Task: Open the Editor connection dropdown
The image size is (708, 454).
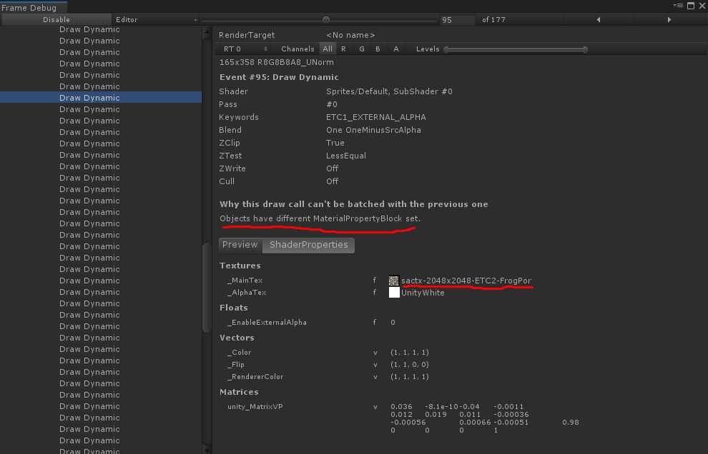Action: pyautogui.click(x=156, y=19)
